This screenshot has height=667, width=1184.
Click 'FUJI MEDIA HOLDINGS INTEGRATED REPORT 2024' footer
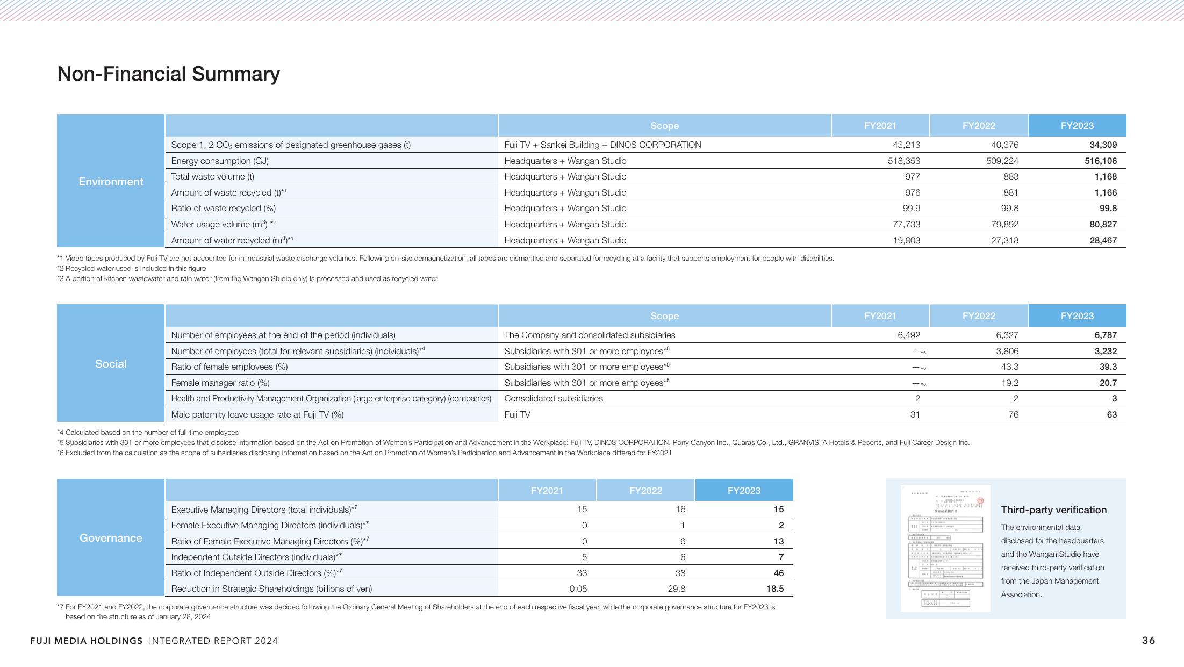coord(154,641)
